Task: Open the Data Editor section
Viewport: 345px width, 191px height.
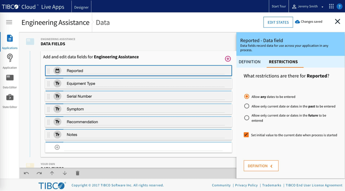Action: 10,81
